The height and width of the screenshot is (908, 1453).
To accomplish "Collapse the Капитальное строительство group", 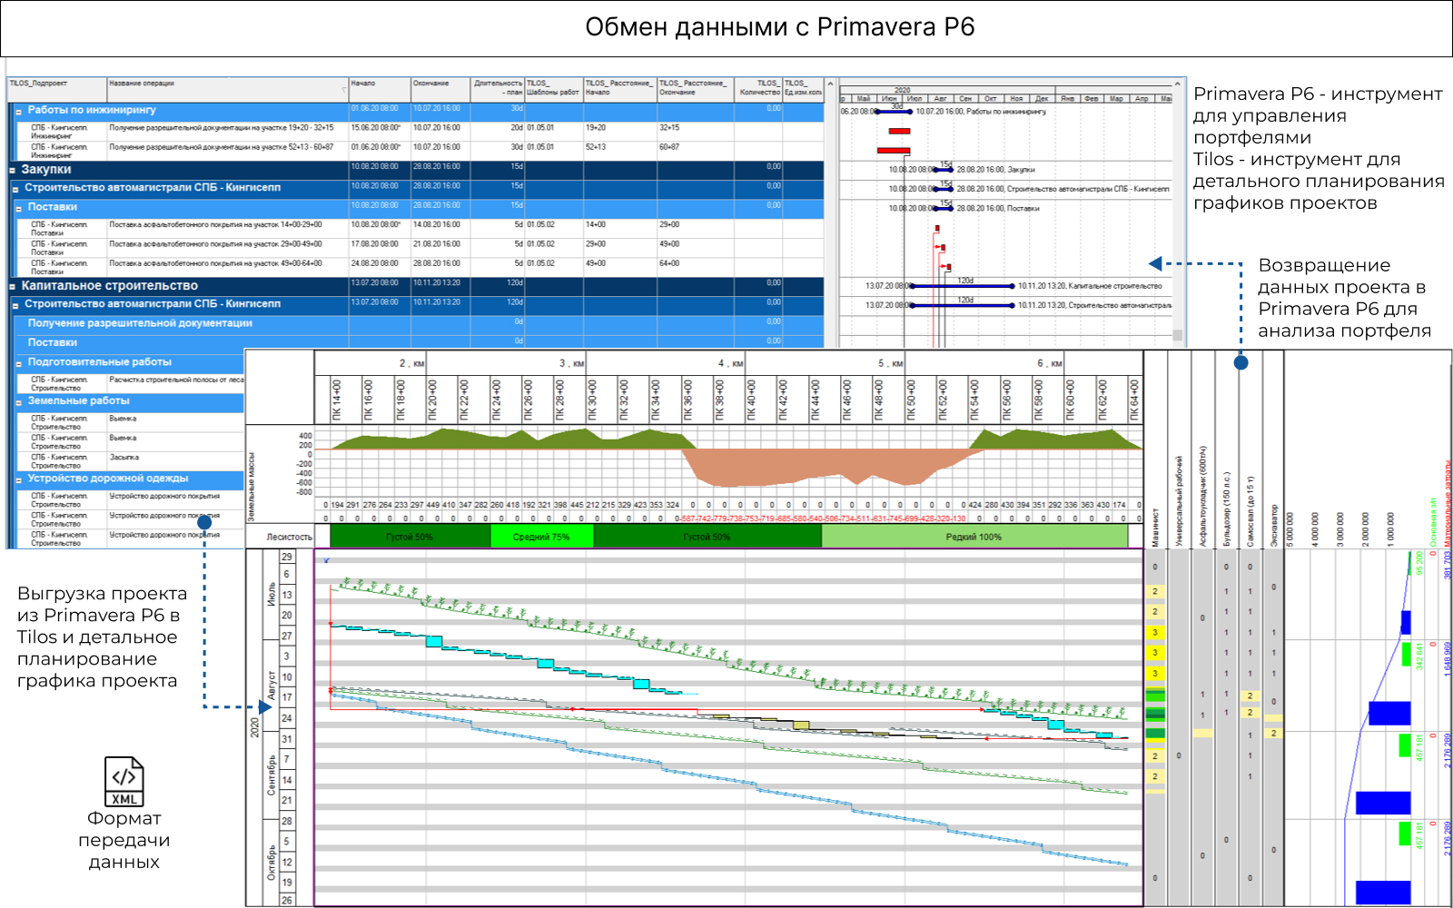I will (x=12, y=286).
